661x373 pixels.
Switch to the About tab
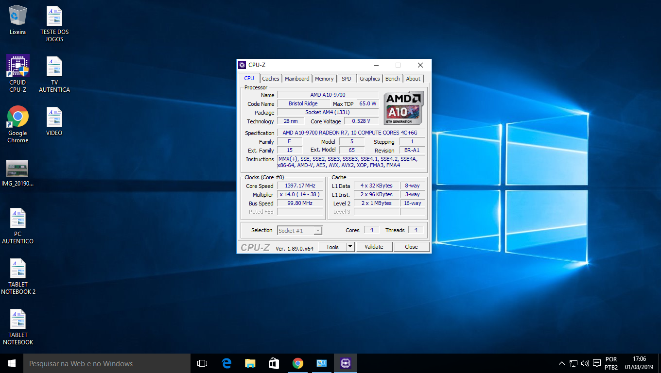[x=413, y=79]
